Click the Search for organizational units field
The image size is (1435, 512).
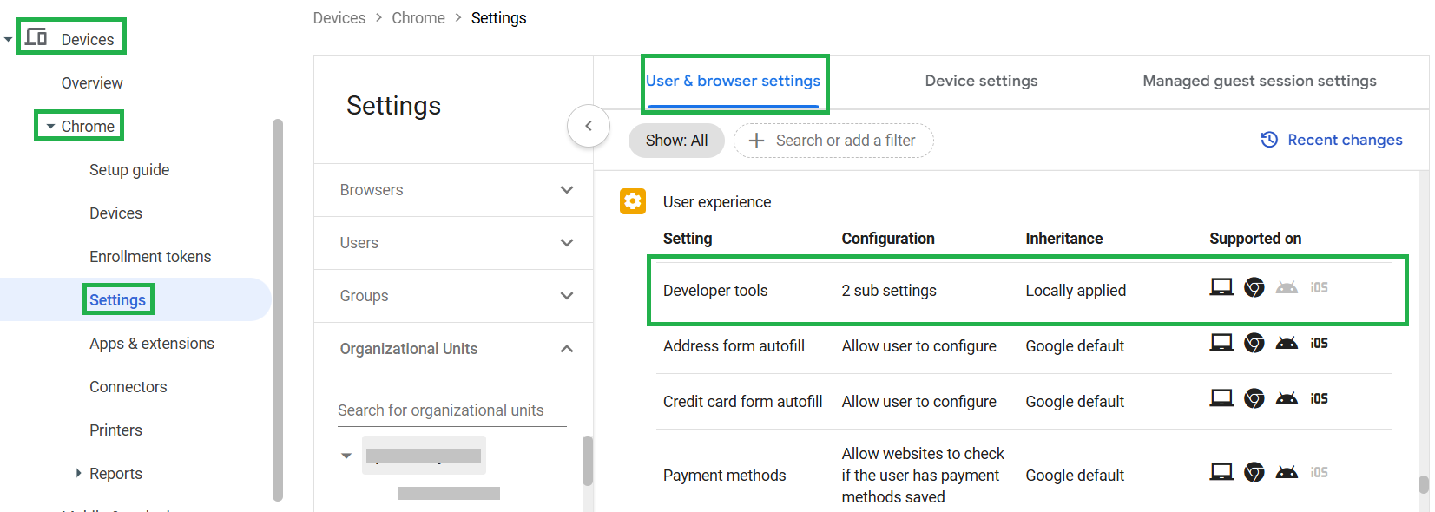pos(451,410)
